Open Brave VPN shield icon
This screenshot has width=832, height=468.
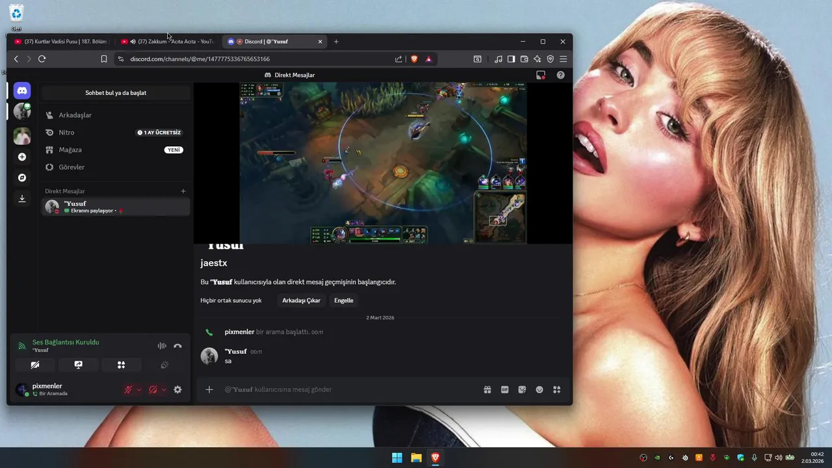550,59
